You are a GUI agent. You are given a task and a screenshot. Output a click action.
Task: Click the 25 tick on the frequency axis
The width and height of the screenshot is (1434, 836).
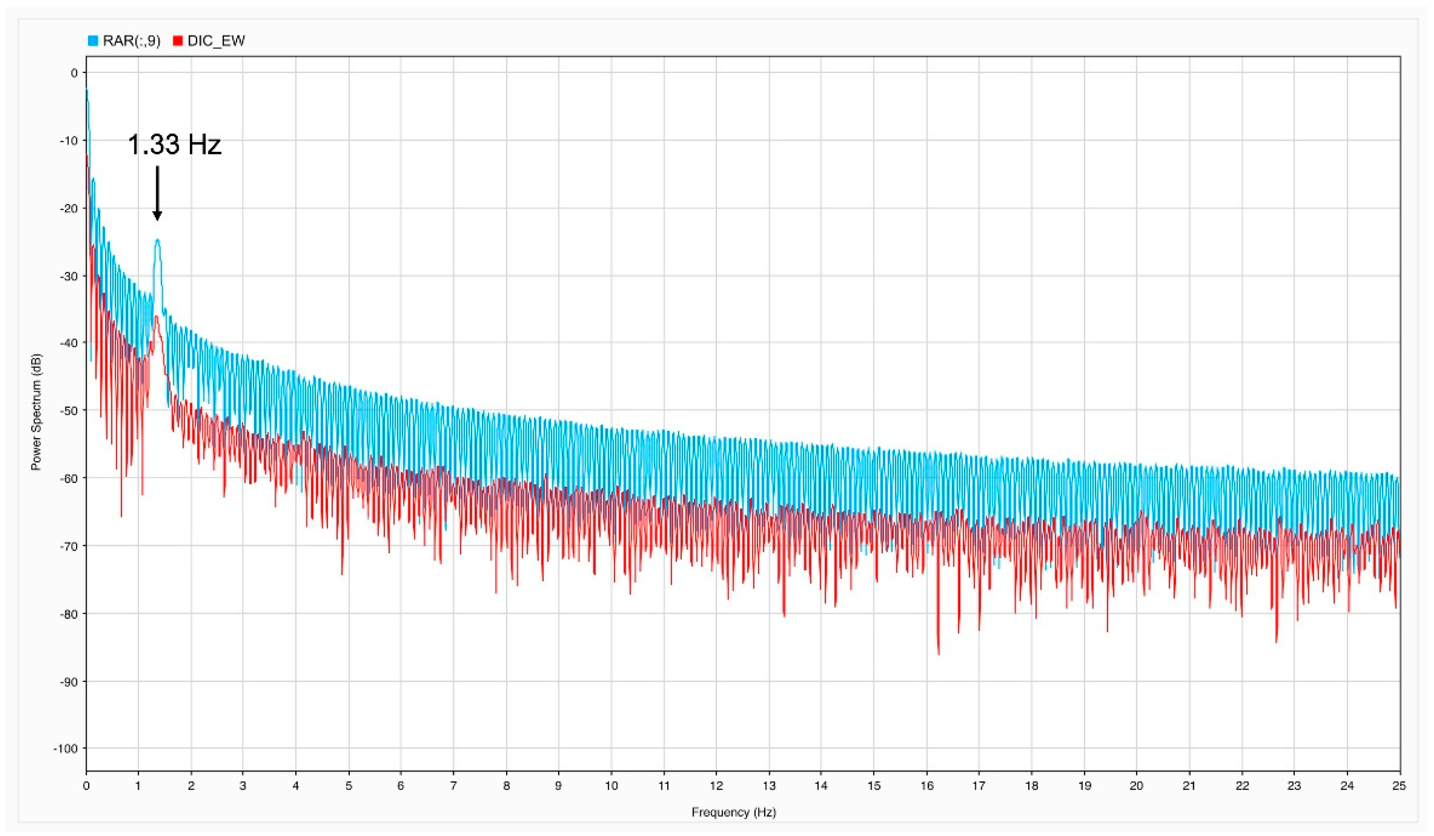click(1399, 786)
